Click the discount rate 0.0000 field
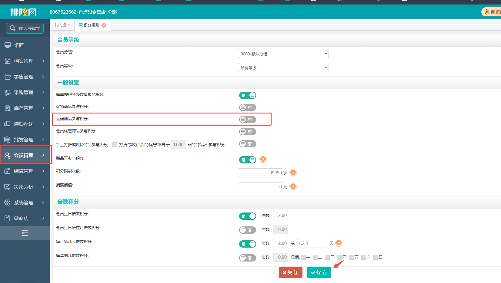The image size is (501, 283). point(179,145)
